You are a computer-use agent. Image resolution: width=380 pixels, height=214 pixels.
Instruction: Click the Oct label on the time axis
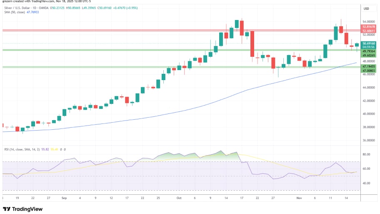pos(180,199)
